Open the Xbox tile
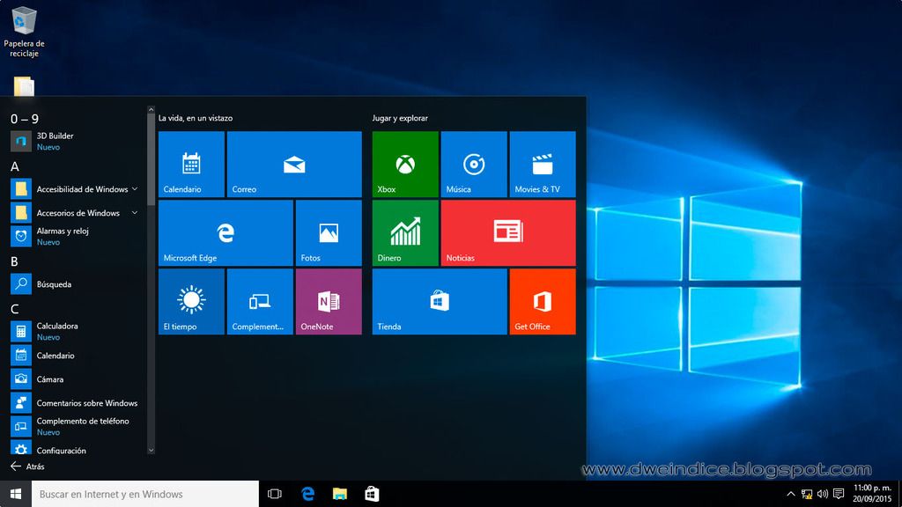 (x=404, y=165)
